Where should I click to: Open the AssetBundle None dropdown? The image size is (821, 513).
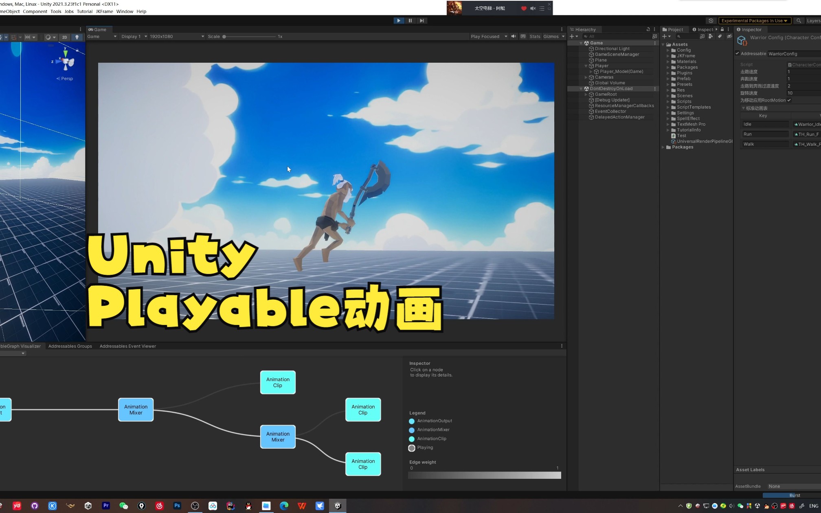pos(794,486)
